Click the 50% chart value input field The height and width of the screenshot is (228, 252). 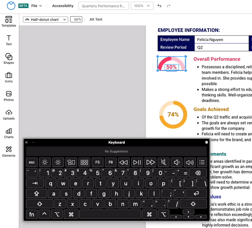point(76,20)
